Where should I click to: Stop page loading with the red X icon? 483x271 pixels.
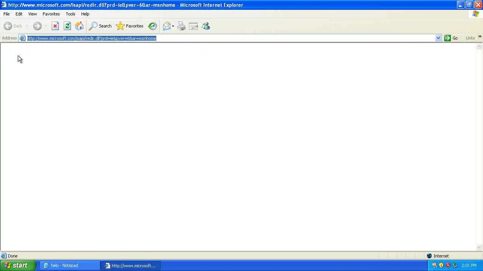point(55,26)
